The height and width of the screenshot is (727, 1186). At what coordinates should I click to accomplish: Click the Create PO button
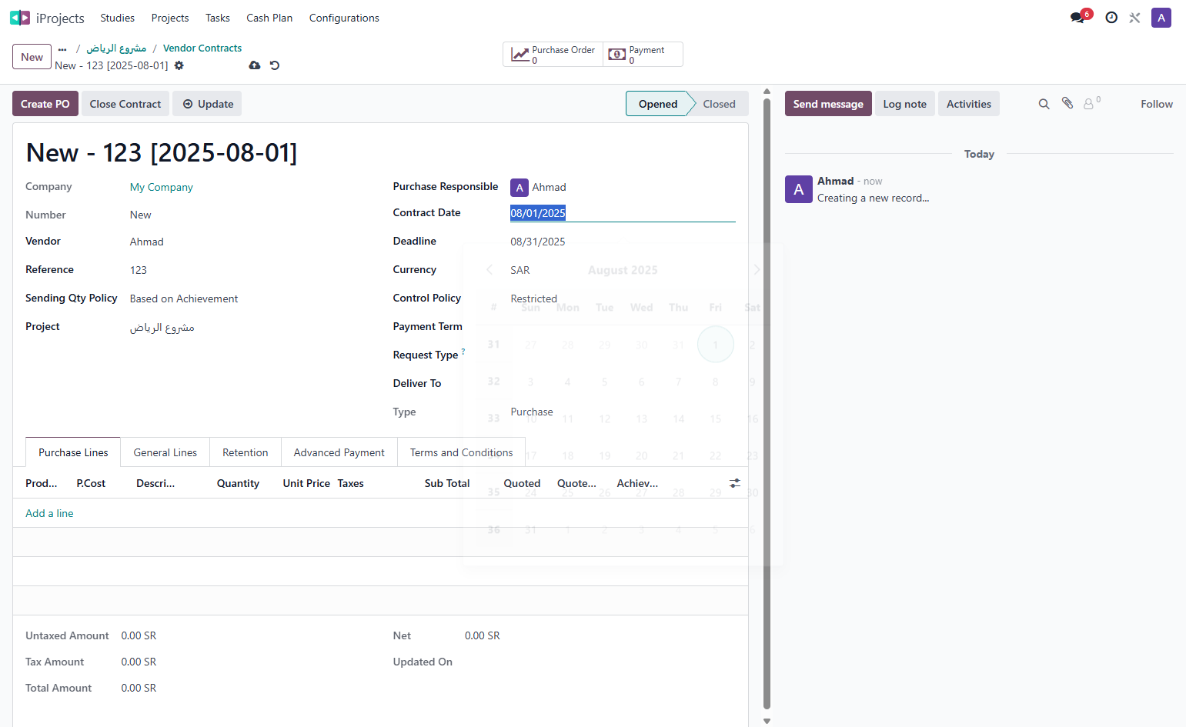(45, 104)
